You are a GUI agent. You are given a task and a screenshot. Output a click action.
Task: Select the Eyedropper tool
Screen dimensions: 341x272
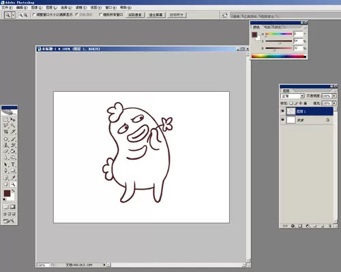point(13,178)
